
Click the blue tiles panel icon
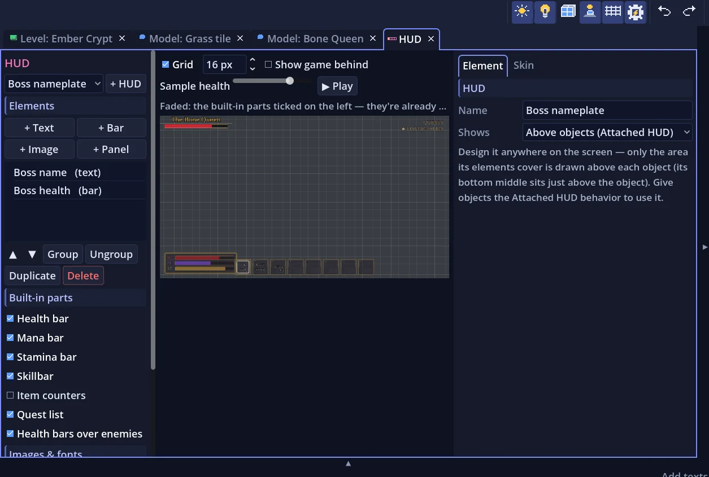point(568,11)
